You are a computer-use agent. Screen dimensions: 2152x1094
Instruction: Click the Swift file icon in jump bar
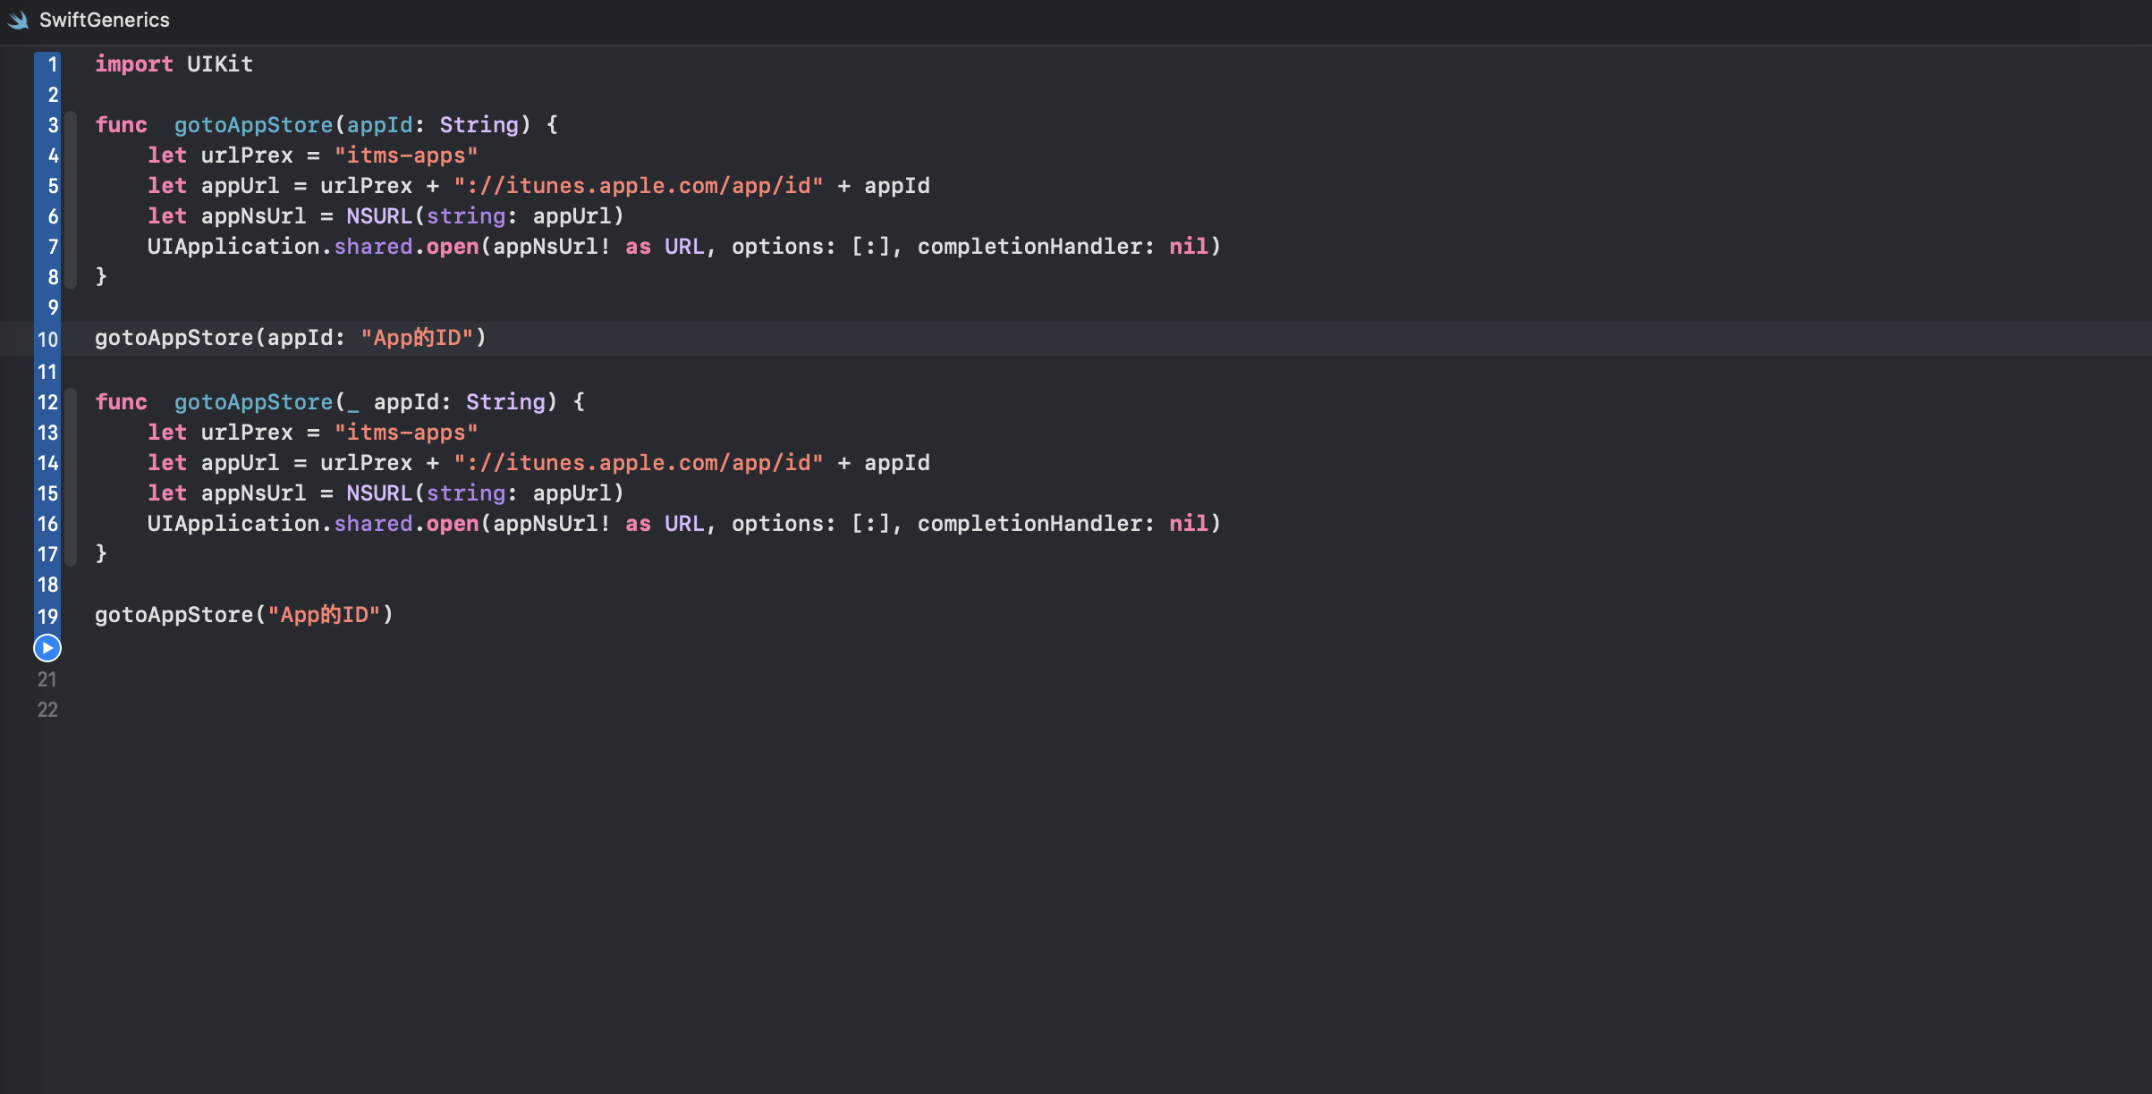[18, 20]
